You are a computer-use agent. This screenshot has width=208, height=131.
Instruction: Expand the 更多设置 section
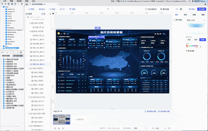point(190,51)
